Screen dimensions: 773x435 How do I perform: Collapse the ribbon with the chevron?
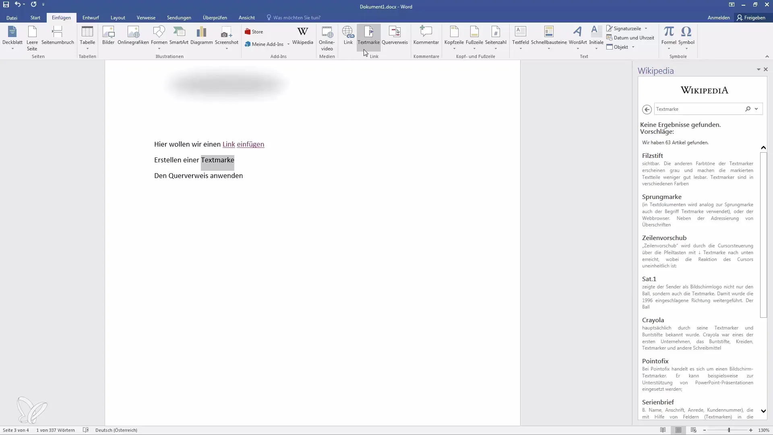click(767, 56)
